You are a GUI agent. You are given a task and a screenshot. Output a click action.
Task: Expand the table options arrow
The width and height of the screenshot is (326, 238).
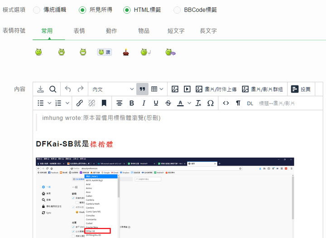click(162, 89)
